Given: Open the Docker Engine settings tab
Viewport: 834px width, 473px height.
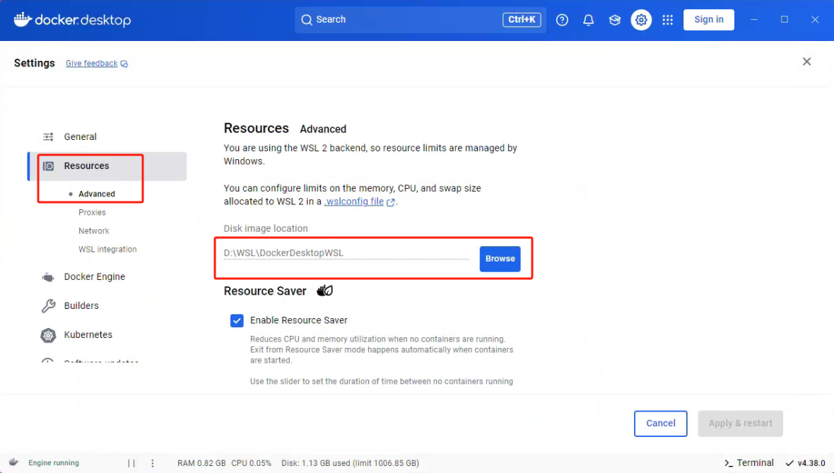Looking at the screenshot, I should 94,276.
